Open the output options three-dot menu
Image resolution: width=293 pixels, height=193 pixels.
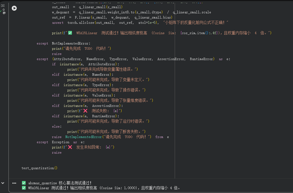14,183
